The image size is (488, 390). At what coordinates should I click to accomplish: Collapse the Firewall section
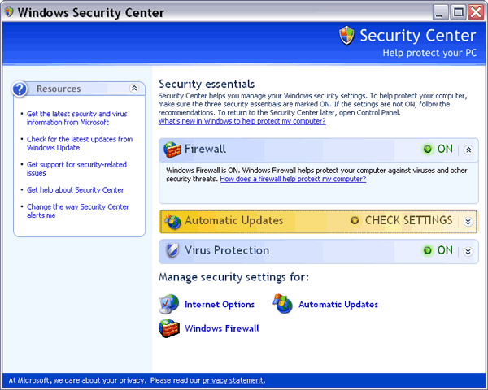[x=468, y=149]
